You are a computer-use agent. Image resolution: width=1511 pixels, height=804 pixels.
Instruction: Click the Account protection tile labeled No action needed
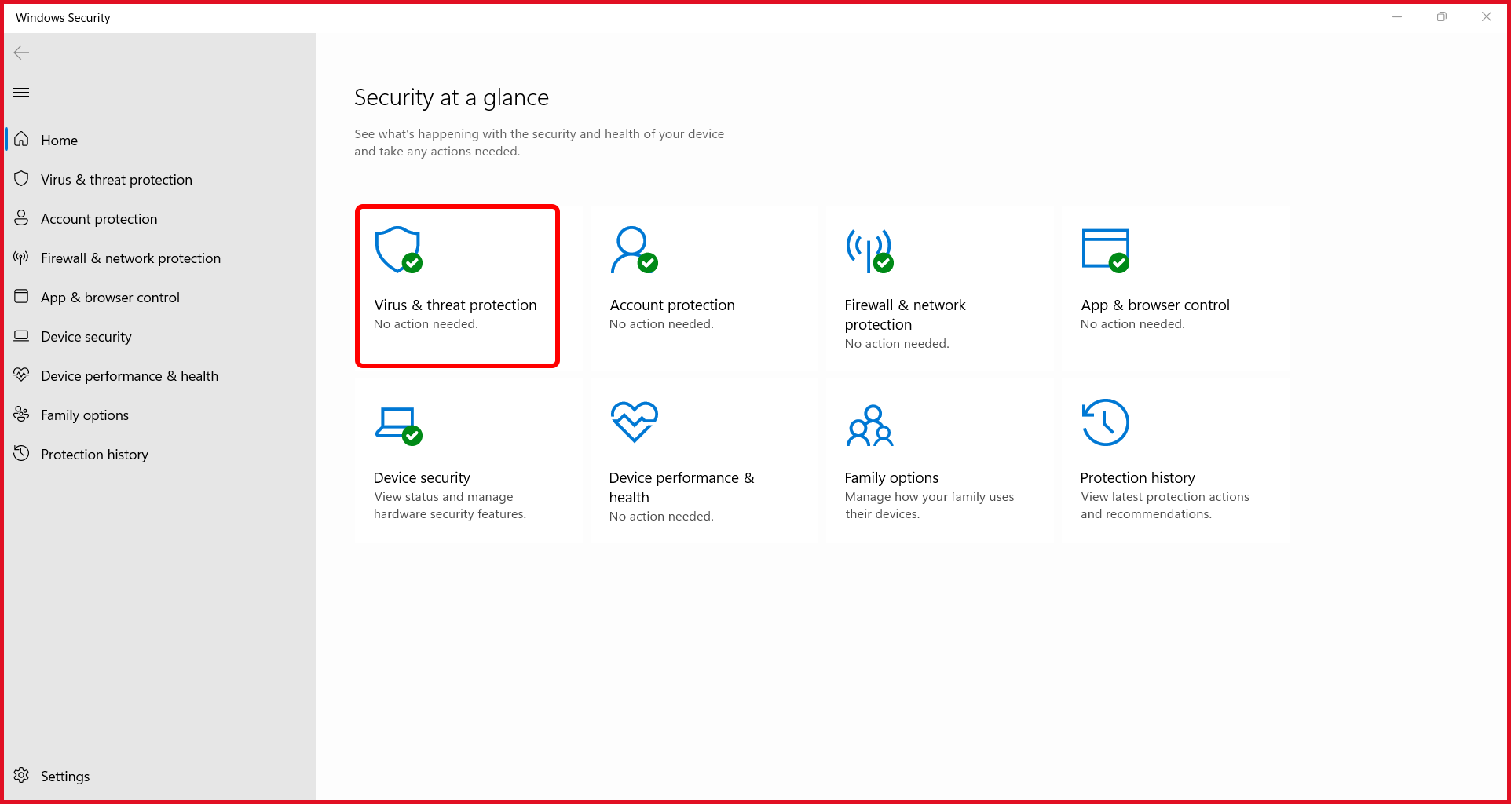[702, 287]
